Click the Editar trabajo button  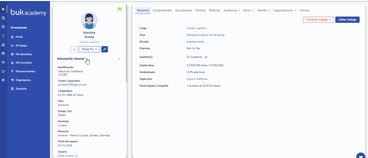click(x=347, y=20)
